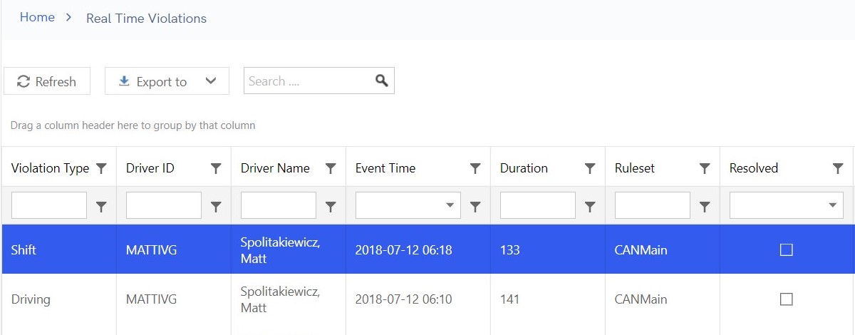
Task: Click the Export to download icon
Action: (x=124, y=81)
